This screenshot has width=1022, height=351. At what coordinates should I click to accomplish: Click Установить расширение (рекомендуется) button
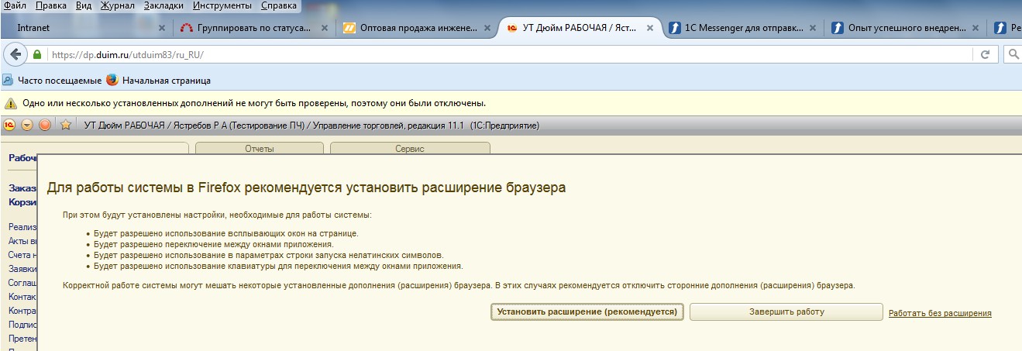tap(587, 311)
